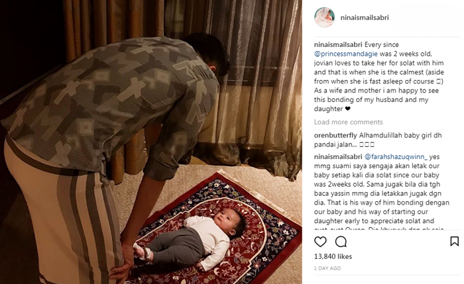464x284 pixels.
Task: Like the post with heart icon
Action: point(320,242)
